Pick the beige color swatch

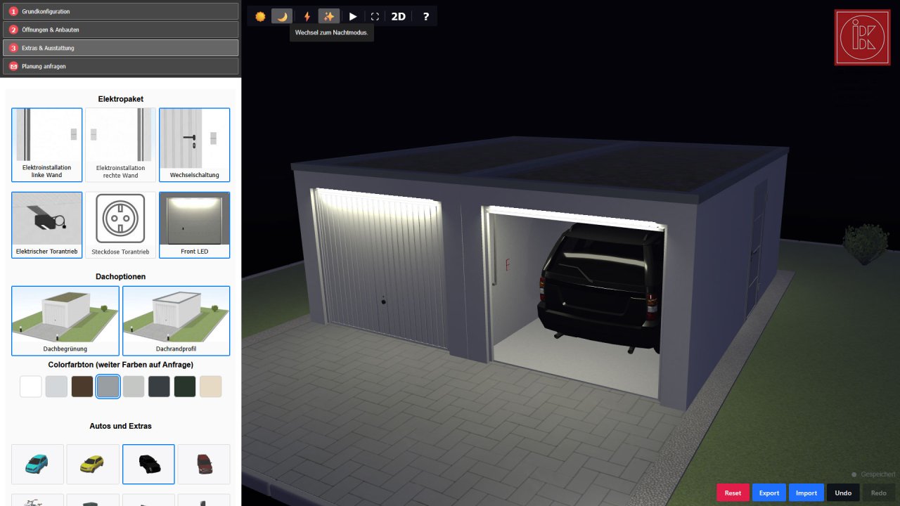[x=210, y=387]
